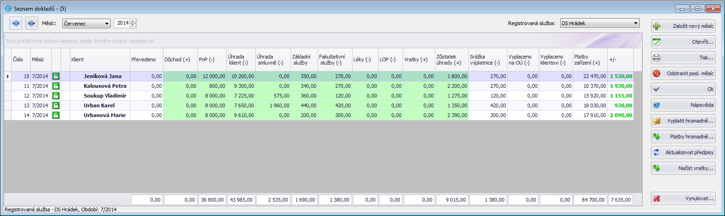Viewport: 725px width, 216px height.
Task: Sort by the Klient column header
Action: tap(100, 59)
